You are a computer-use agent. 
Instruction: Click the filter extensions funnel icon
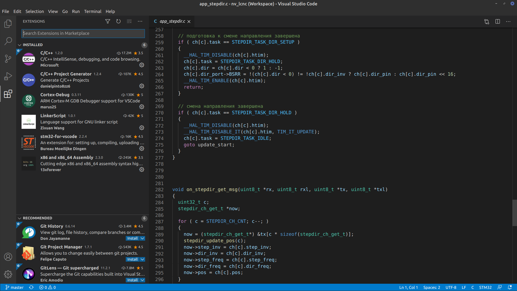tap(107, 21)
